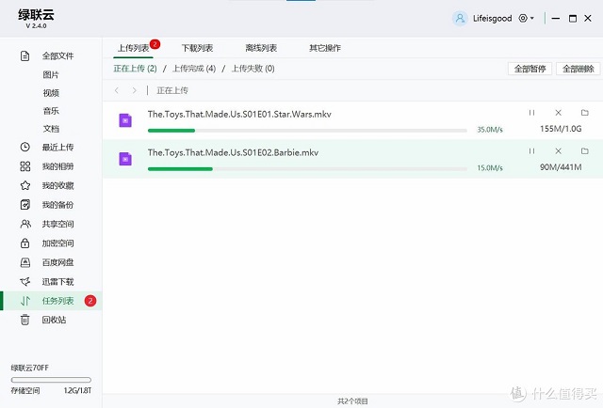Click the 我的收藏 star icon
This screenshot has height=408, width=603.
[25, 185]
